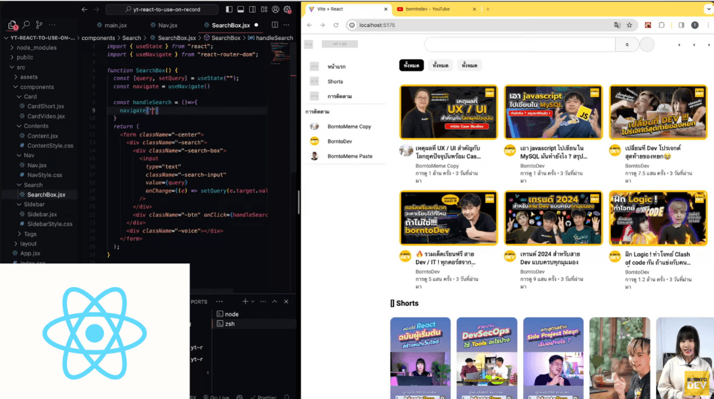Viewport: 714px width, 399px height.
Task: Click the YouTube search magnifier button
Action: click(x=626, y=44)
